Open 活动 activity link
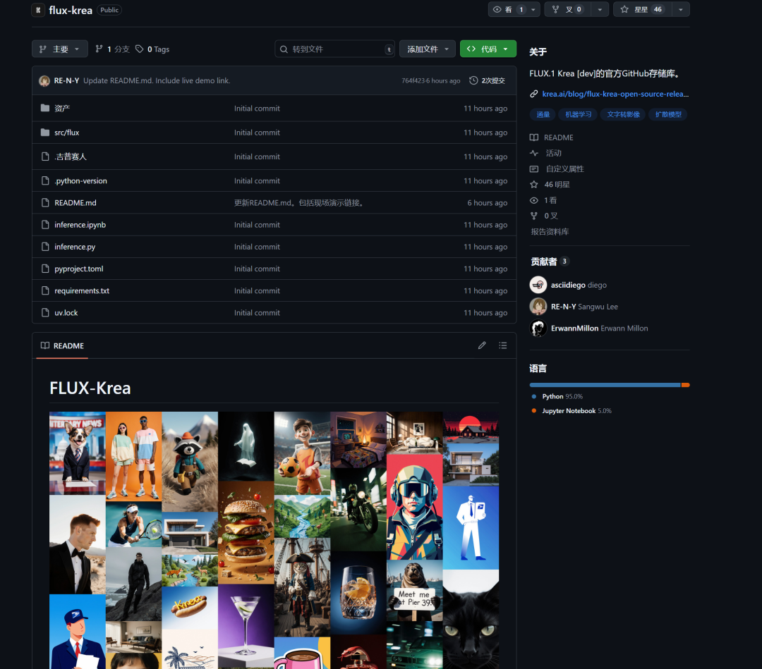The image size is (762, 669). 554,153
